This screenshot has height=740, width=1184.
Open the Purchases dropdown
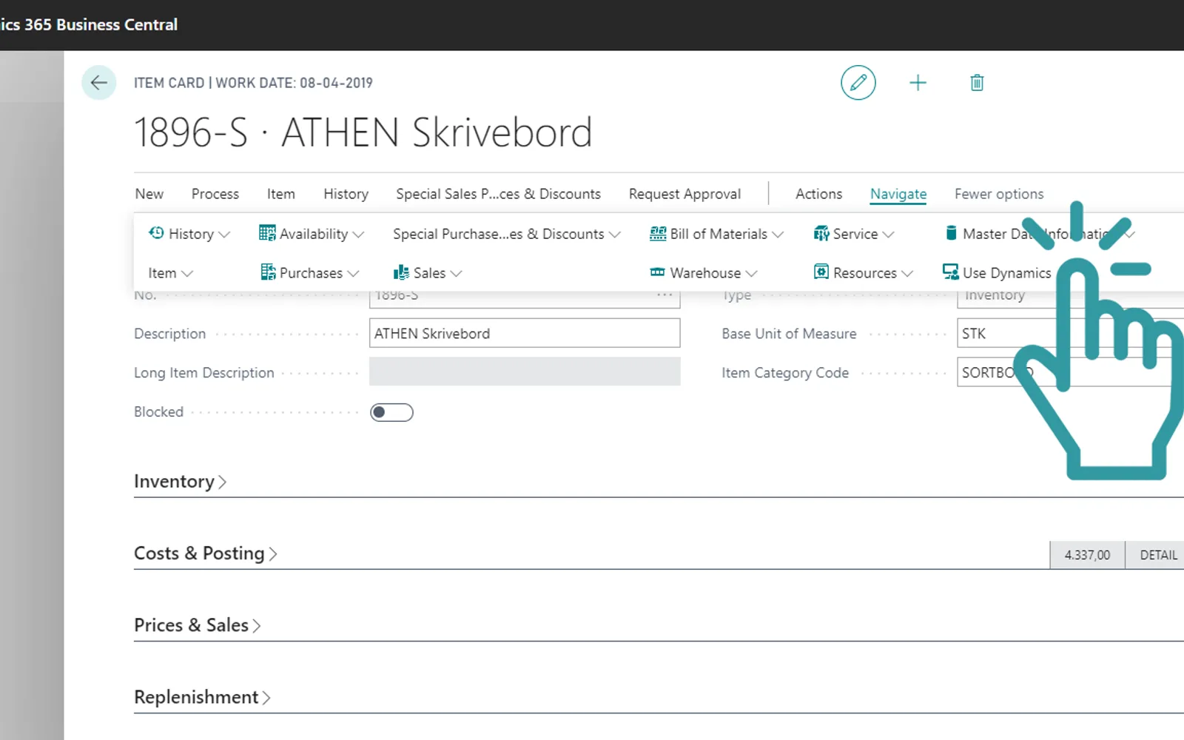point(309,273)
